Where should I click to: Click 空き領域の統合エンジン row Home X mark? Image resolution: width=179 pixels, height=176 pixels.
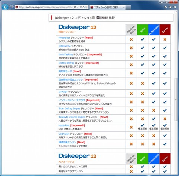(142, 83)
